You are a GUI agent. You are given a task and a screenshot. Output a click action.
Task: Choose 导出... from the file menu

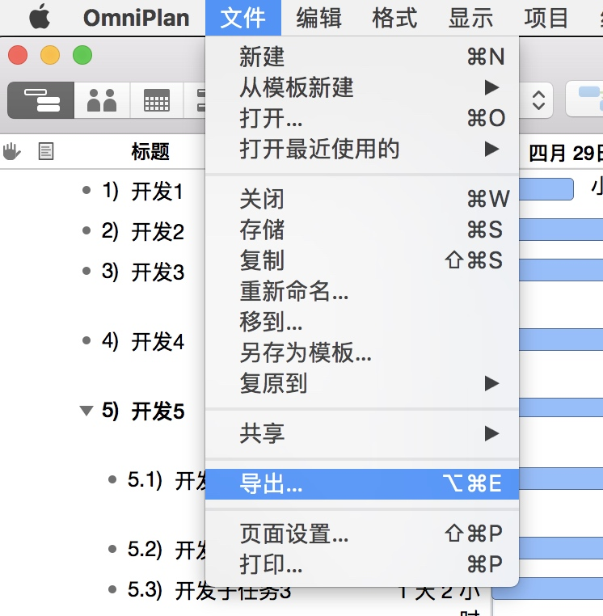[362, 484]
